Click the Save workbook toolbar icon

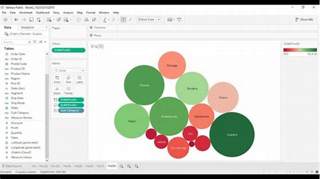[x=31, y=20]
